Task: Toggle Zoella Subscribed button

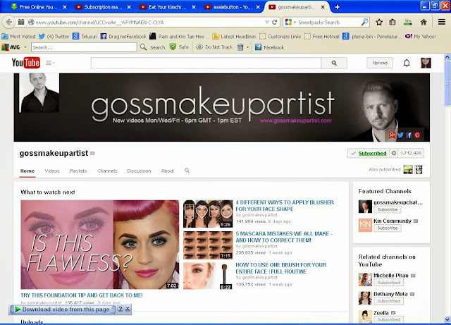Action: point(388,319)
